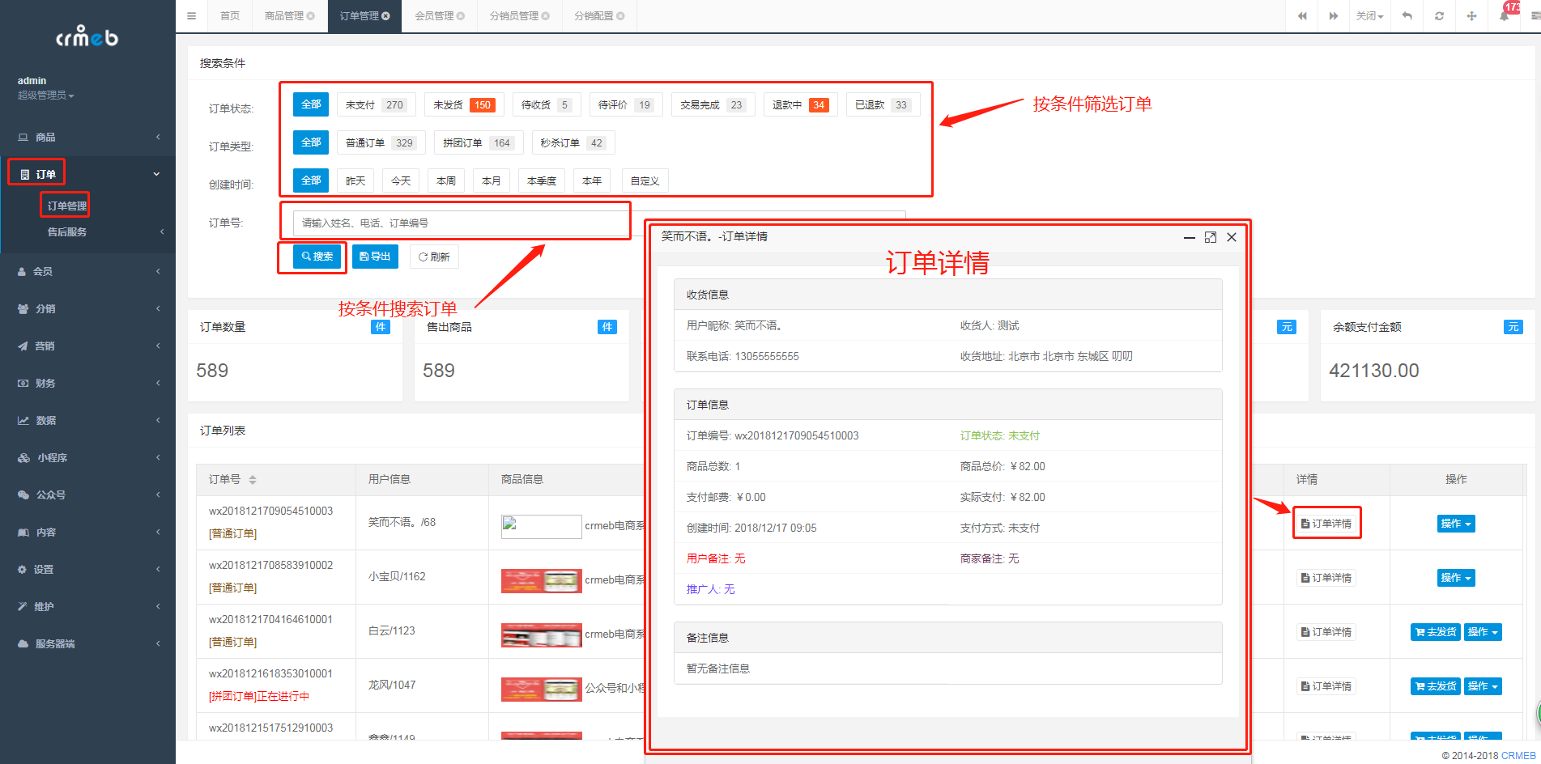The image size is (1541, 764).
Task: Filter order status by 未发货
Action: 463,105
